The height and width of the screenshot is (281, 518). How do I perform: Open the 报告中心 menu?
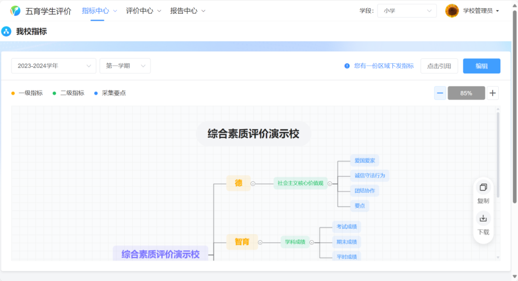pos(184,10)
